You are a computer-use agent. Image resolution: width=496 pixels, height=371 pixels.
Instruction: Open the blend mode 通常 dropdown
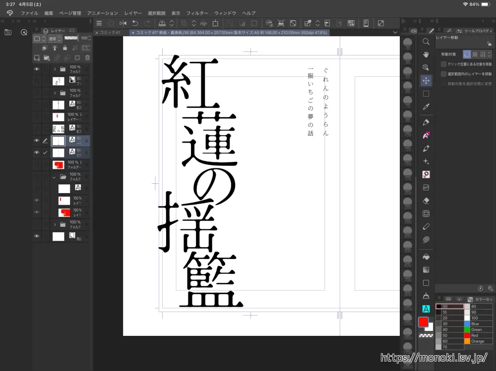click(54, 39)
